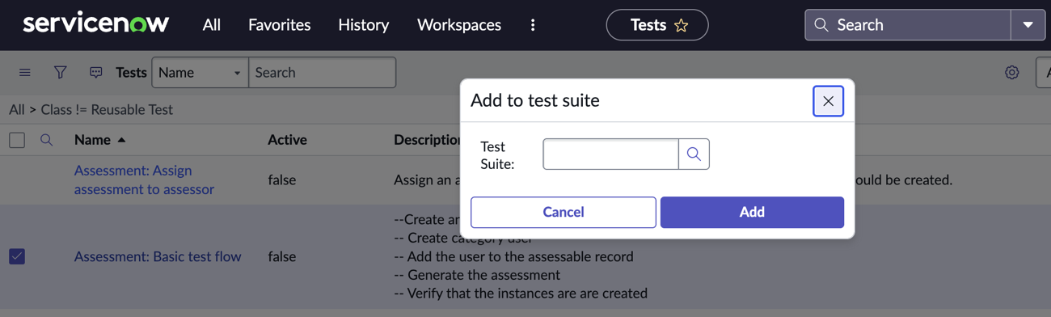Click the list Search text box

click(x=322, y=73)
